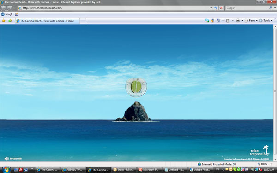Switch to Inbox - Micr... taskbar window
This screenshot has width=277, height=173.
(x=124, y=170)
